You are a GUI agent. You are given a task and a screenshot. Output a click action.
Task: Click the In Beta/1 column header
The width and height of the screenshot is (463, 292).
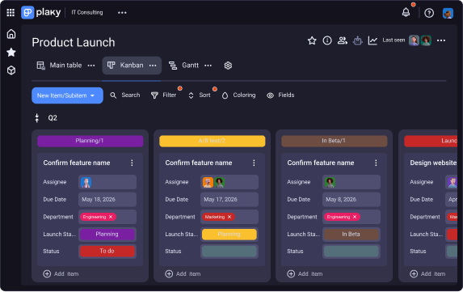[x=334, y=141]
